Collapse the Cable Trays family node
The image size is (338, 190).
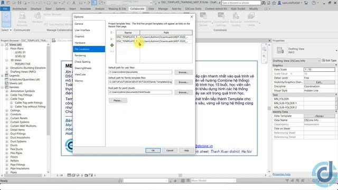[x=7, y=99]
